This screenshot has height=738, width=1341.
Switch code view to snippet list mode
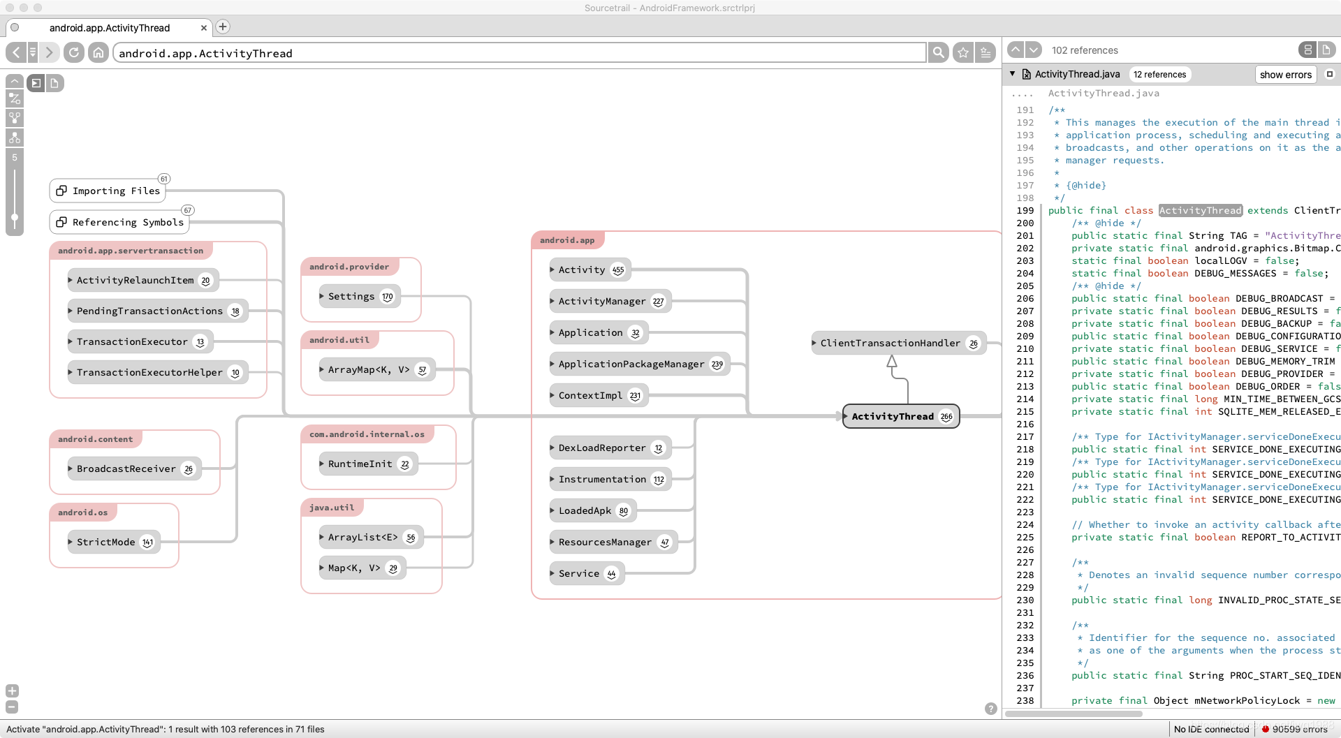point(1307,50)
